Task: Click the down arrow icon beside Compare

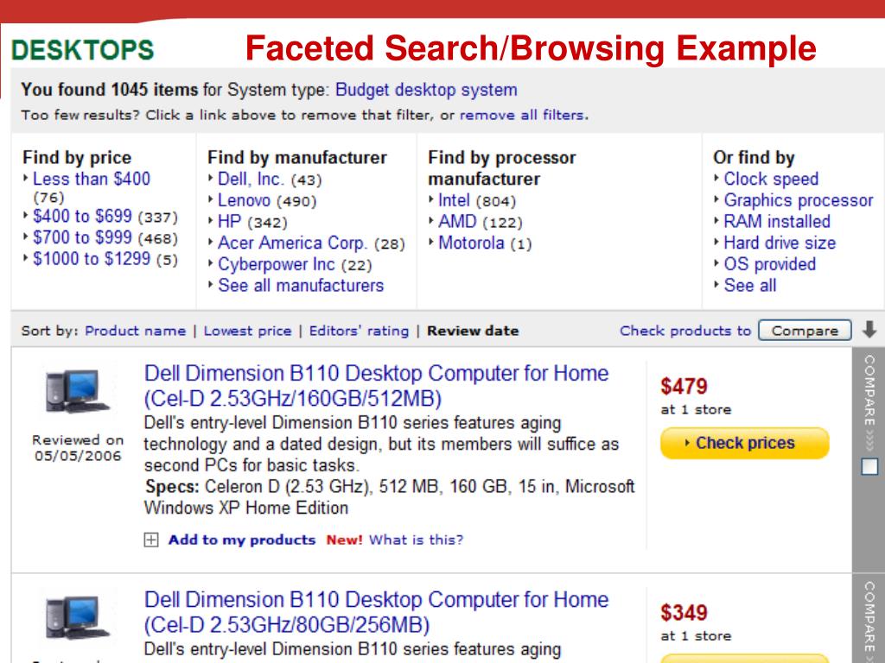Action: [x=869, y=329]
